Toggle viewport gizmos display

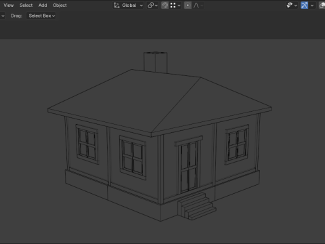[x=305, y=5]
